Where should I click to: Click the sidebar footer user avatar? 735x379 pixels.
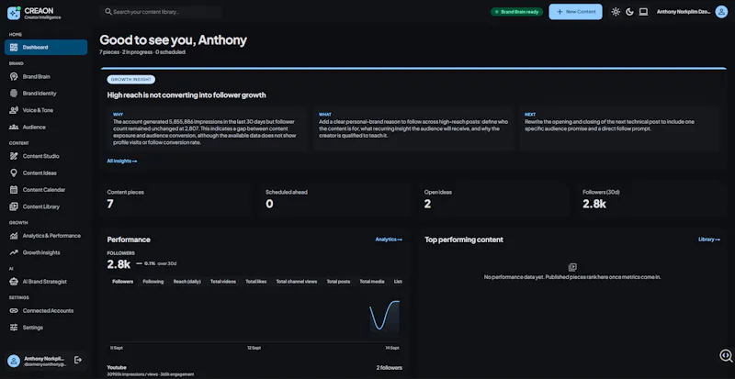click(x=14, y=361)
